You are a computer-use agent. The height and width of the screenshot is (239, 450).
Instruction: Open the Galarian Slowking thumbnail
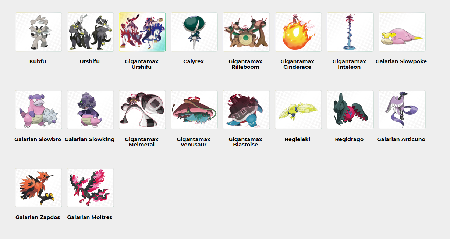click(x=91, y=110)
